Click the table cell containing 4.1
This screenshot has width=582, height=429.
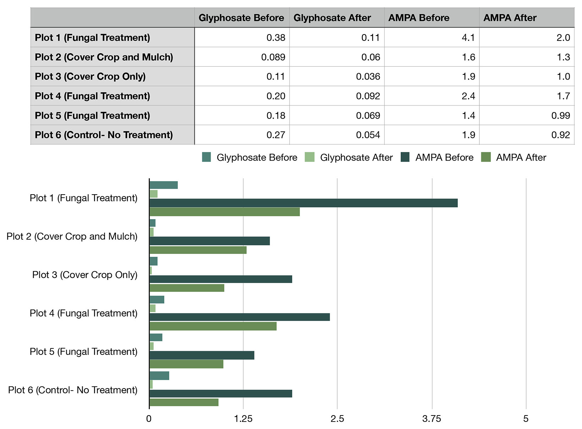coord(432,38)
